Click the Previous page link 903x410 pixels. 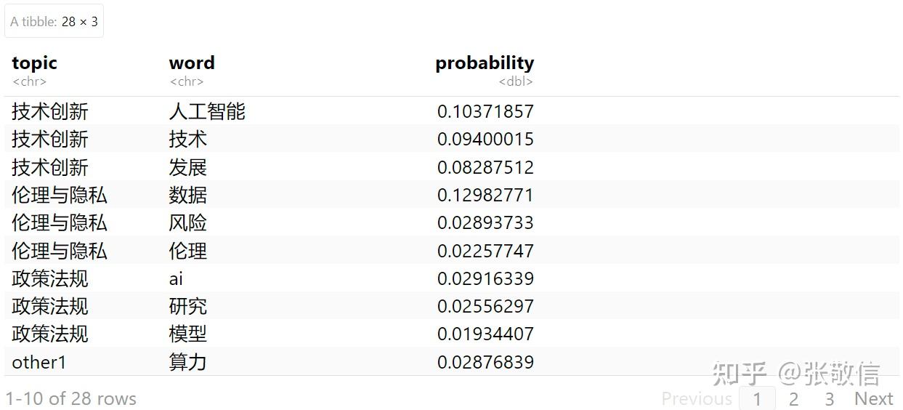(x=696, y=398)
